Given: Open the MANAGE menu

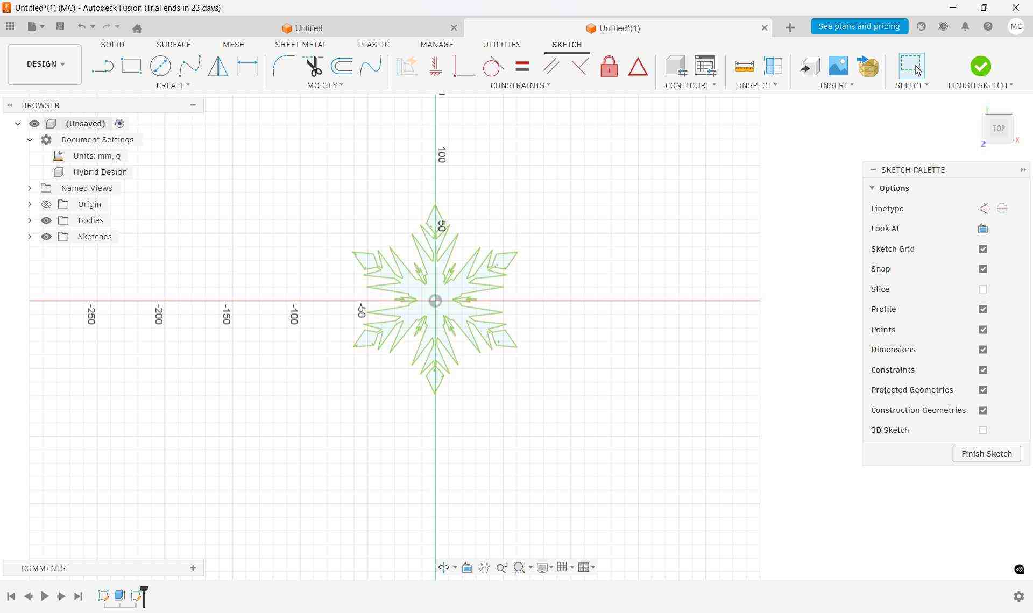Looking at the screenshot, I should point(436,45).
